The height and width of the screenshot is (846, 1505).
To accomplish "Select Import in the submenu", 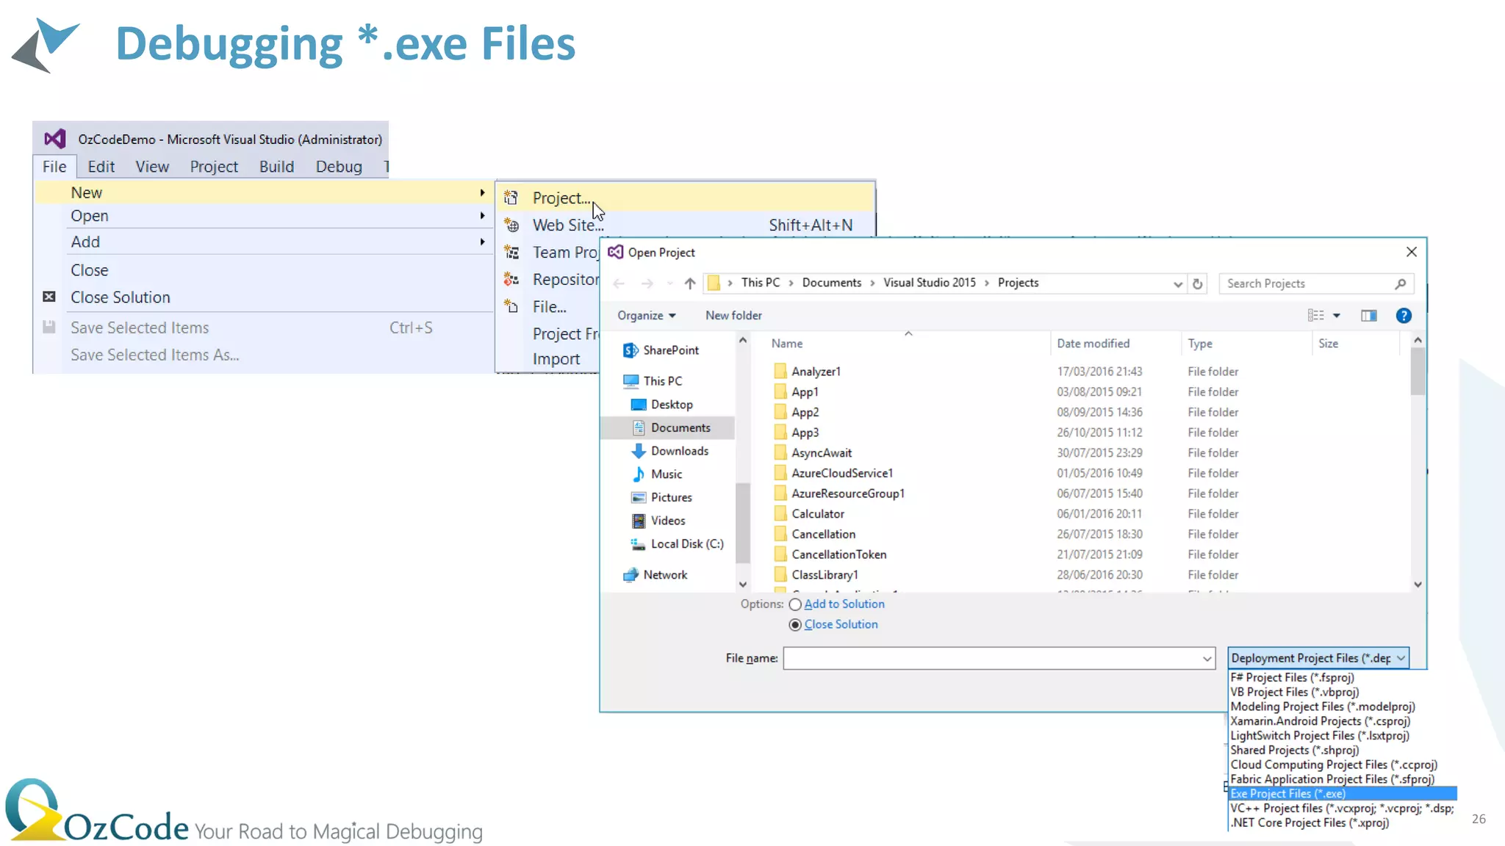I will (556, 359).
